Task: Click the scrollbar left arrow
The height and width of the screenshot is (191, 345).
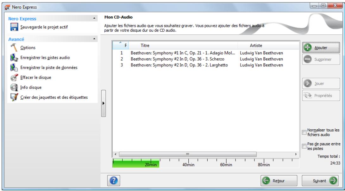Action: point(116,154)
